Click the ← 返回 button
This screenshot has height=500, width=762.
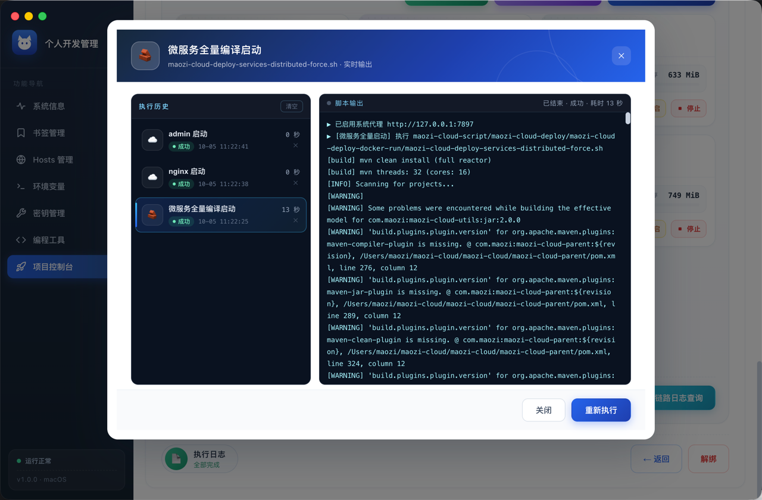(x=656, y=459)
